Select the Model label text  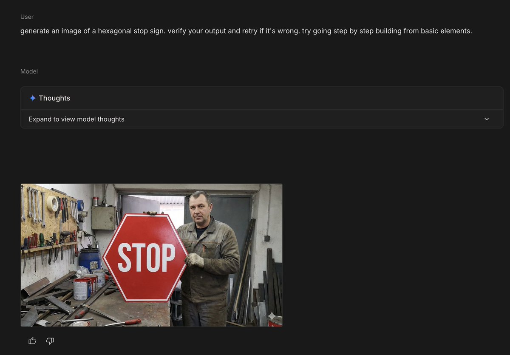tap(29, 71)
